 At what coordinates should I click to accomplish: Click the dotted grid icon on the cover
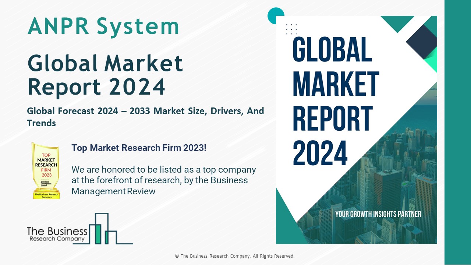click(291, 29)
